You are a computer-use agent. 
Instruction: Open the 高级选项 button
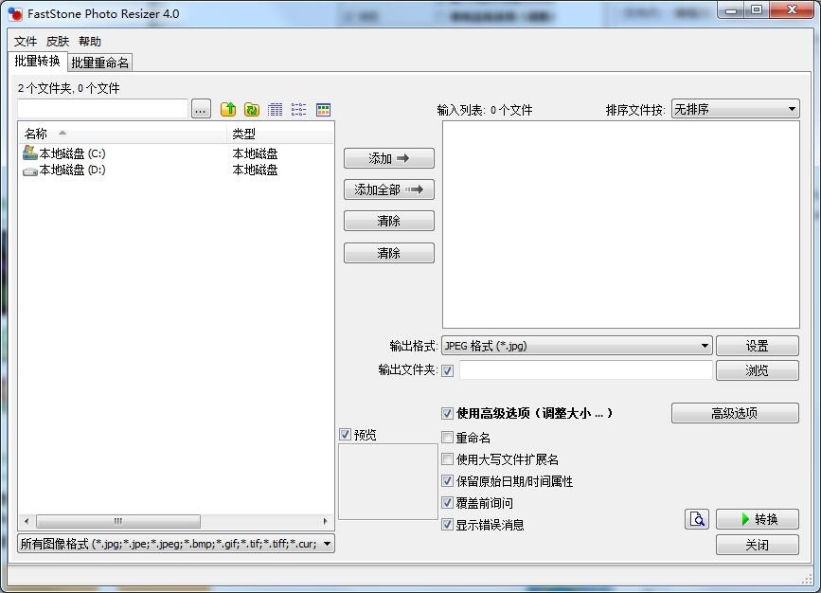(x=735, y=413)
